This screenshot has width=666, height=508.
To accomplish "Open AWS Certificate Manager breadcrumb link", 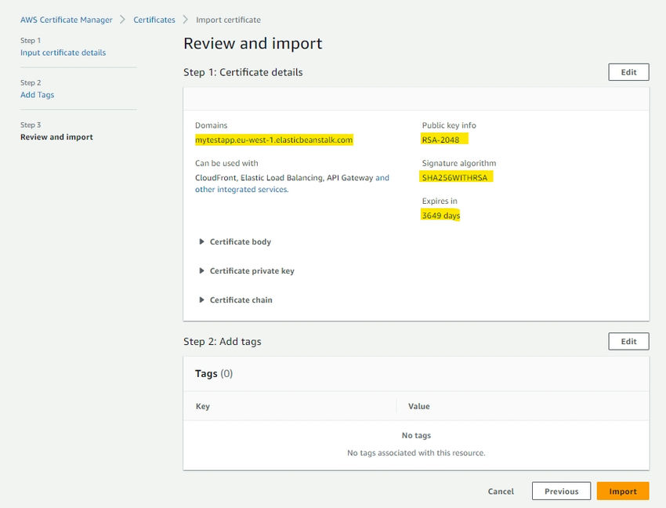I will (x=67, y=20).
